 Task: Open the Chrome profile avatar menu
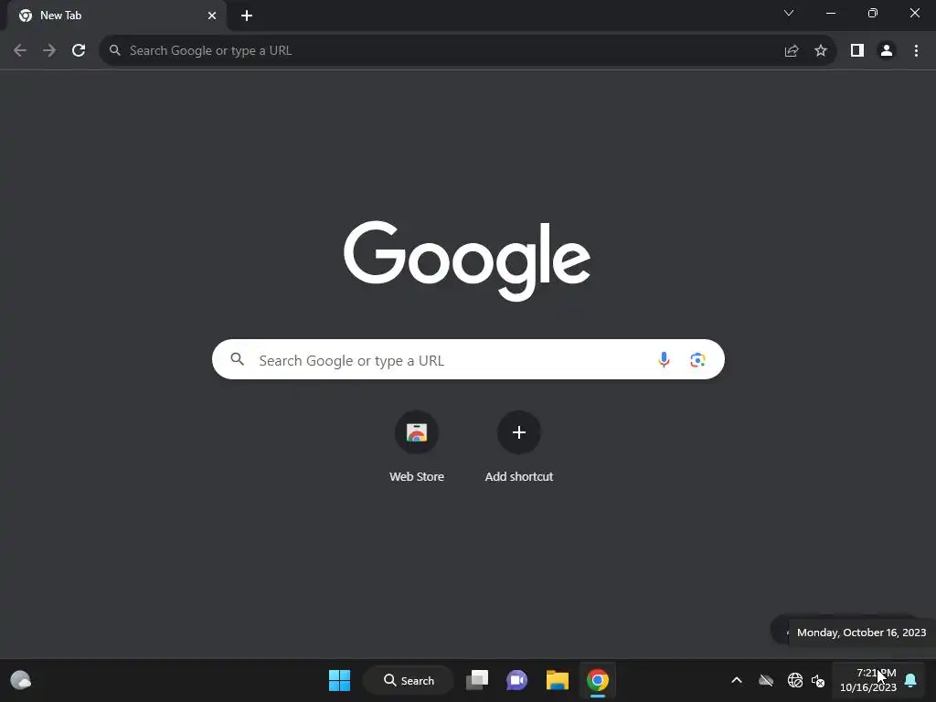coord(887,51)
